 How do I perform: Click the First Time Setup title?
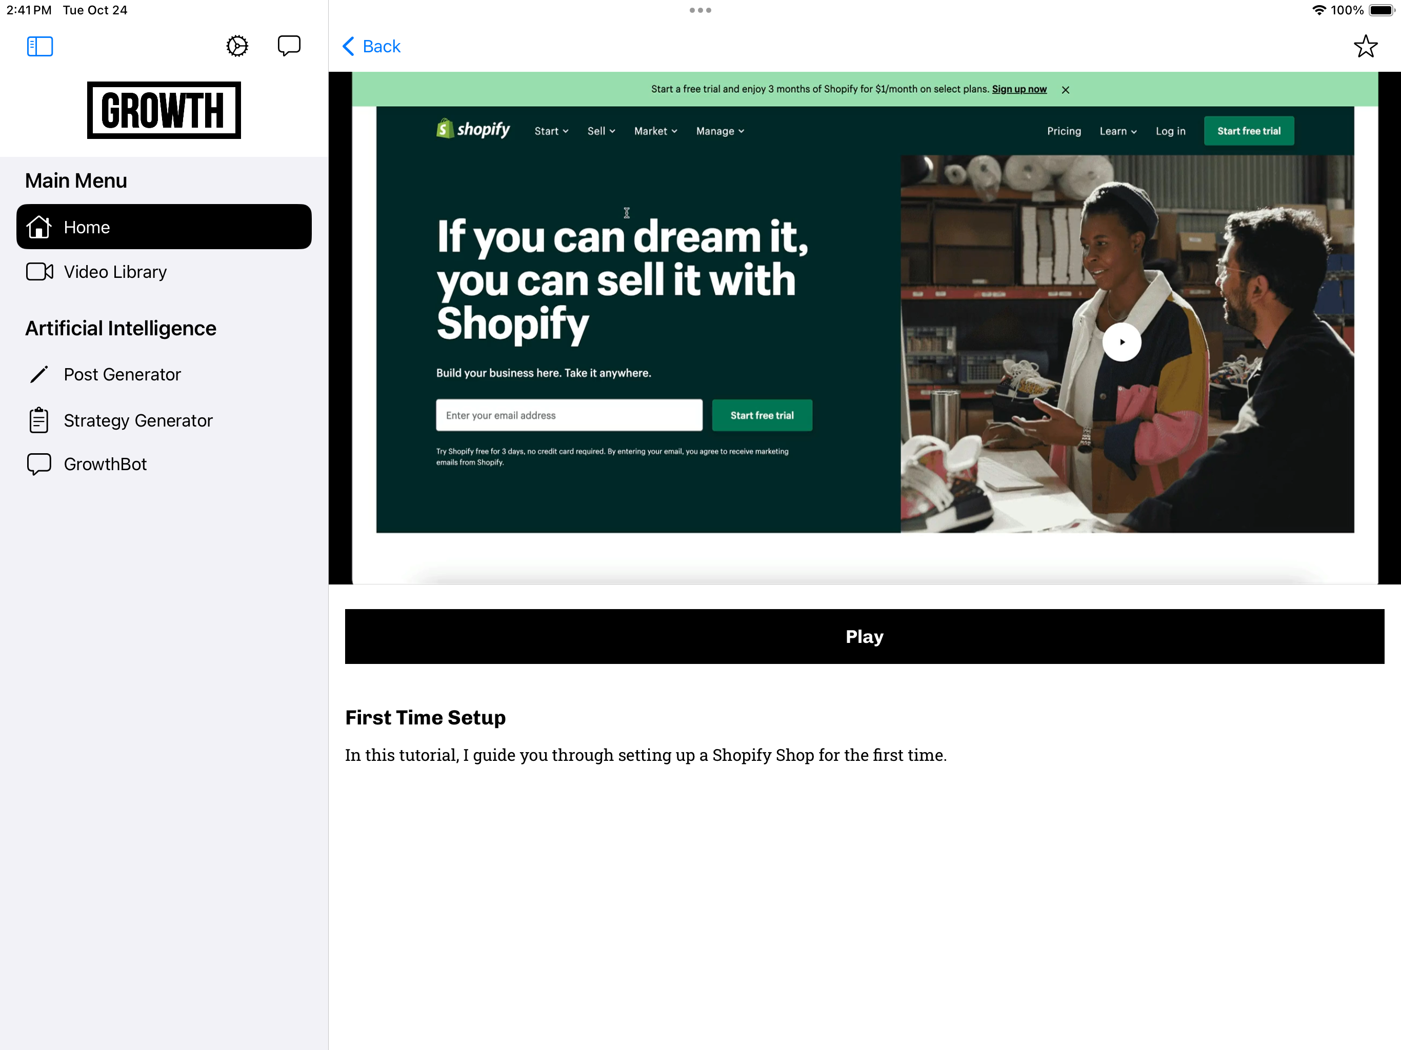426,718
